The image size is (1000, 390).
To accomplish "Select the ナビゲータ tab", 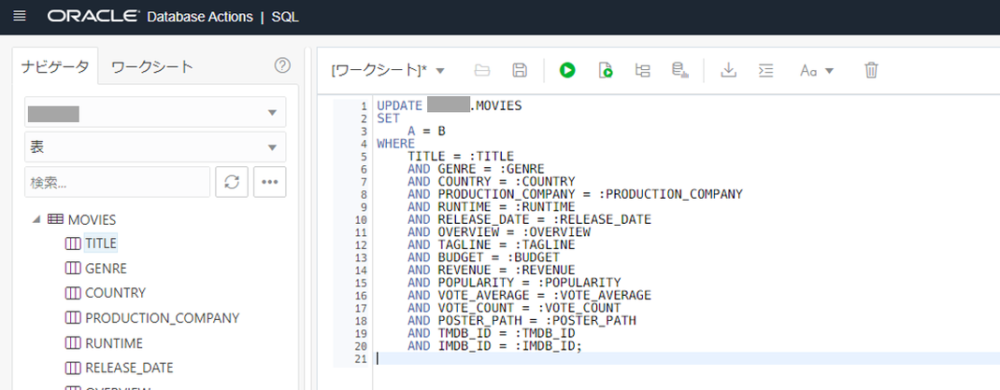I will pos(55,67).
